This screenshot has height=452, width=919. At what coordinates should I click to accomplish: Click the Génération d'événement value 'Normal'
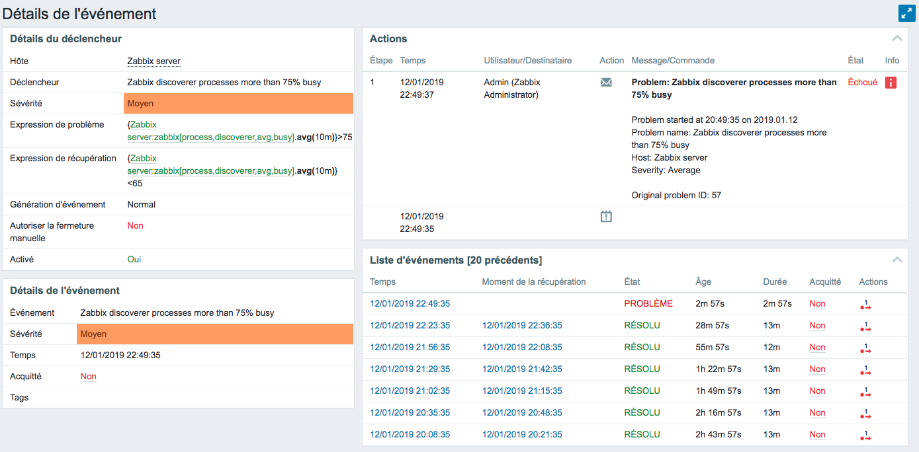[142, 205]
